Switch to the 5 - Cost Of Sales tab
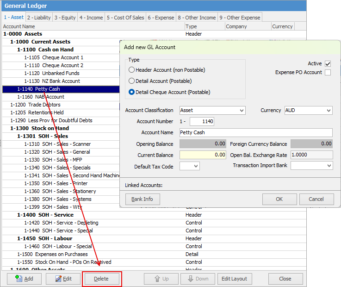 pyautogui.click(x=125, y=18)
